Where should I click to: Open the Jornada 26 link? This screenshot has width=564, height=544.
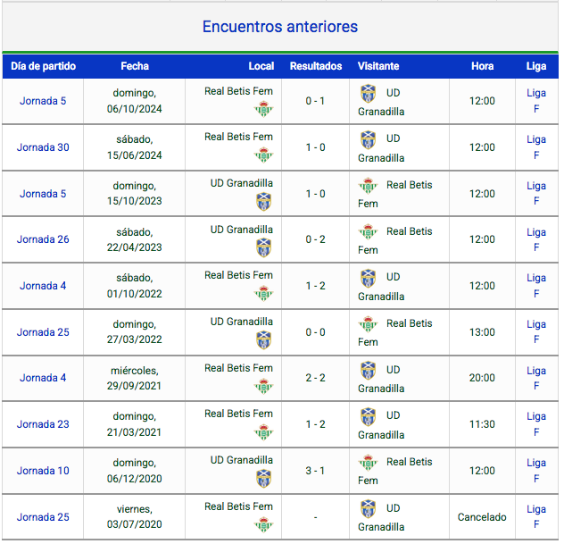pos(43,240)
